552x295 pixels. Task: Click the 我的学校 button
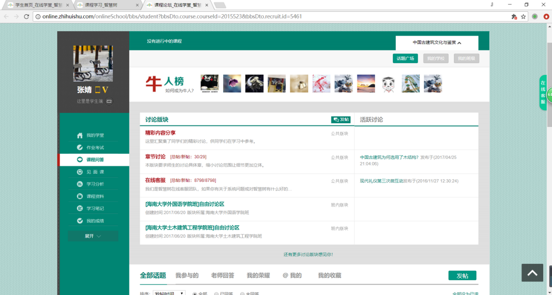436,58
